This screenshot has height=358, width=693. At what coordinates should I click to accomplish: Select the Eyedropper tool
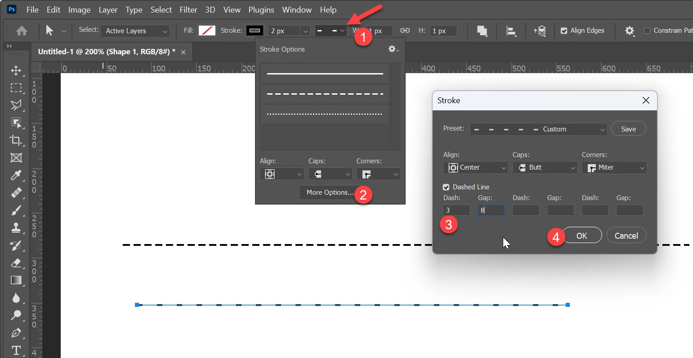tap(16, 175)
